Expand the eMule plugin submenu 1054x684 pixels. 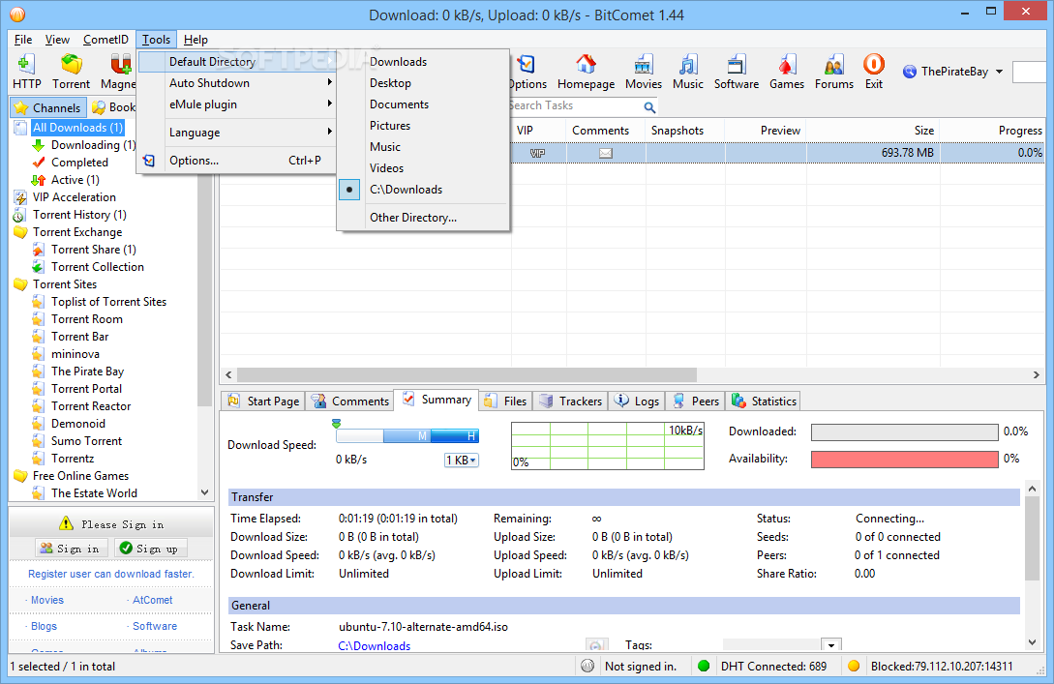pos(236,104)
